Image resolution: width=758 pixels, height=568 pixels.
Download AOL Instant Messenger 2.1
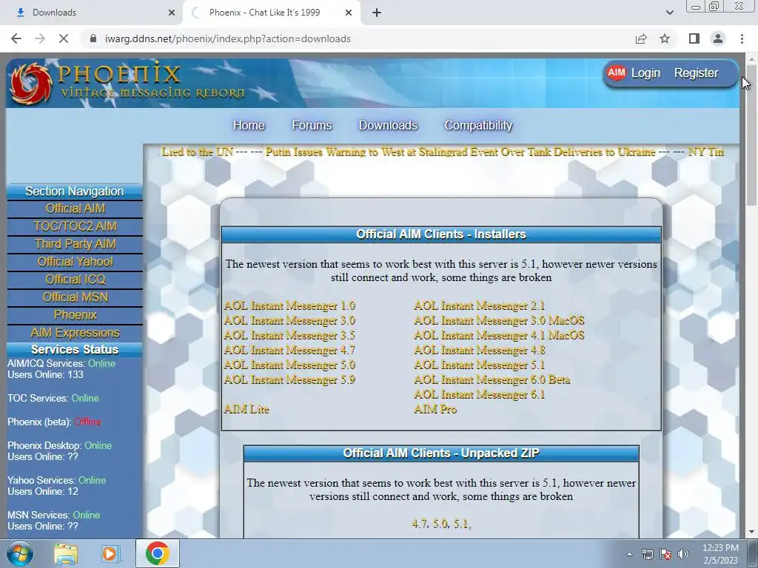(480, 305)
